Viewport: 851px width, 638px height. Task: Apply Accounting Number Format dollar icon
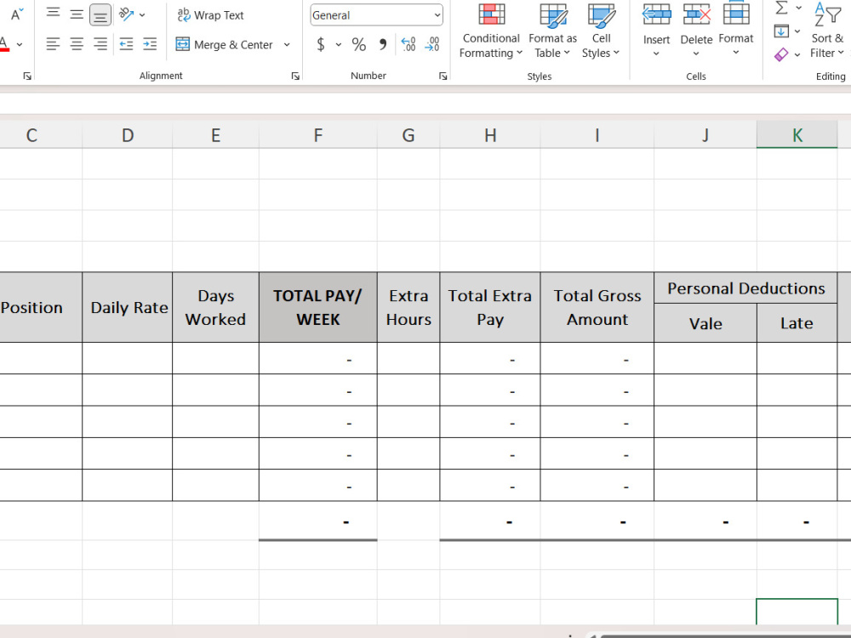pyautogui.click(x=321, y=44)
